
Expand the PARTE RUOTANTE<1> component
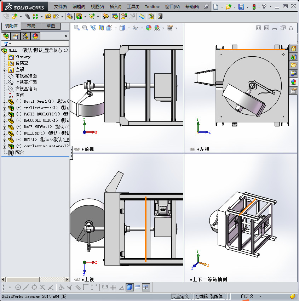4,115
